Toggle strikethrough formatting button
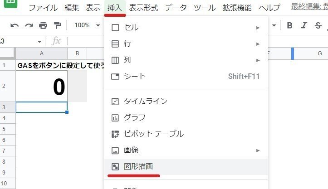 click(x=318, y=25)
